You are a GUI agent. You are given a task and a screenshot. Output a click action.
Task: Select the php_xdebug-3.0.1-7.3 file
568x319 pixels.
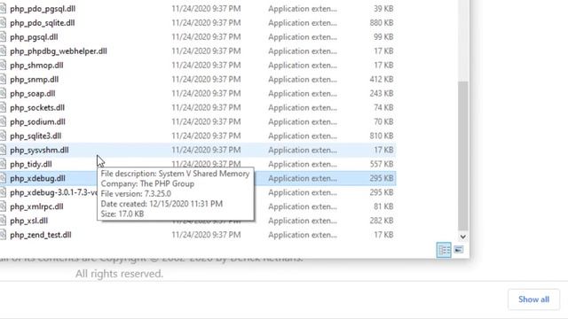53,192
